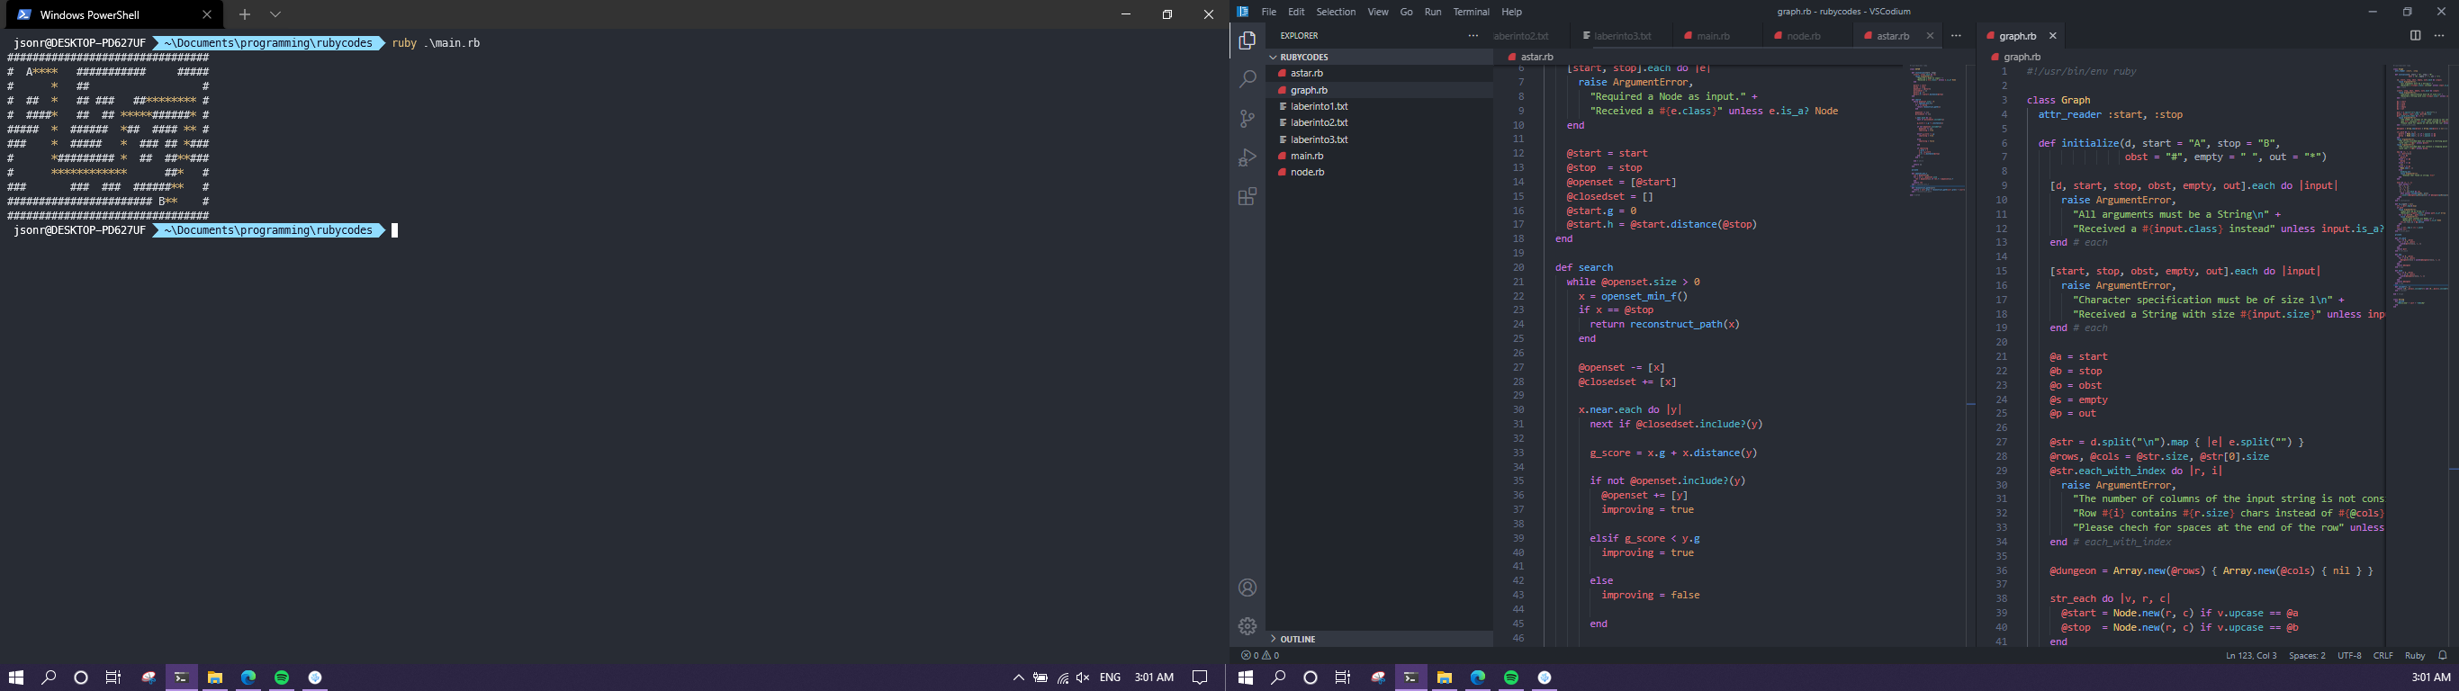
Task: Close the astar.rb editor tab
Action: click(x=1930, y=36)
